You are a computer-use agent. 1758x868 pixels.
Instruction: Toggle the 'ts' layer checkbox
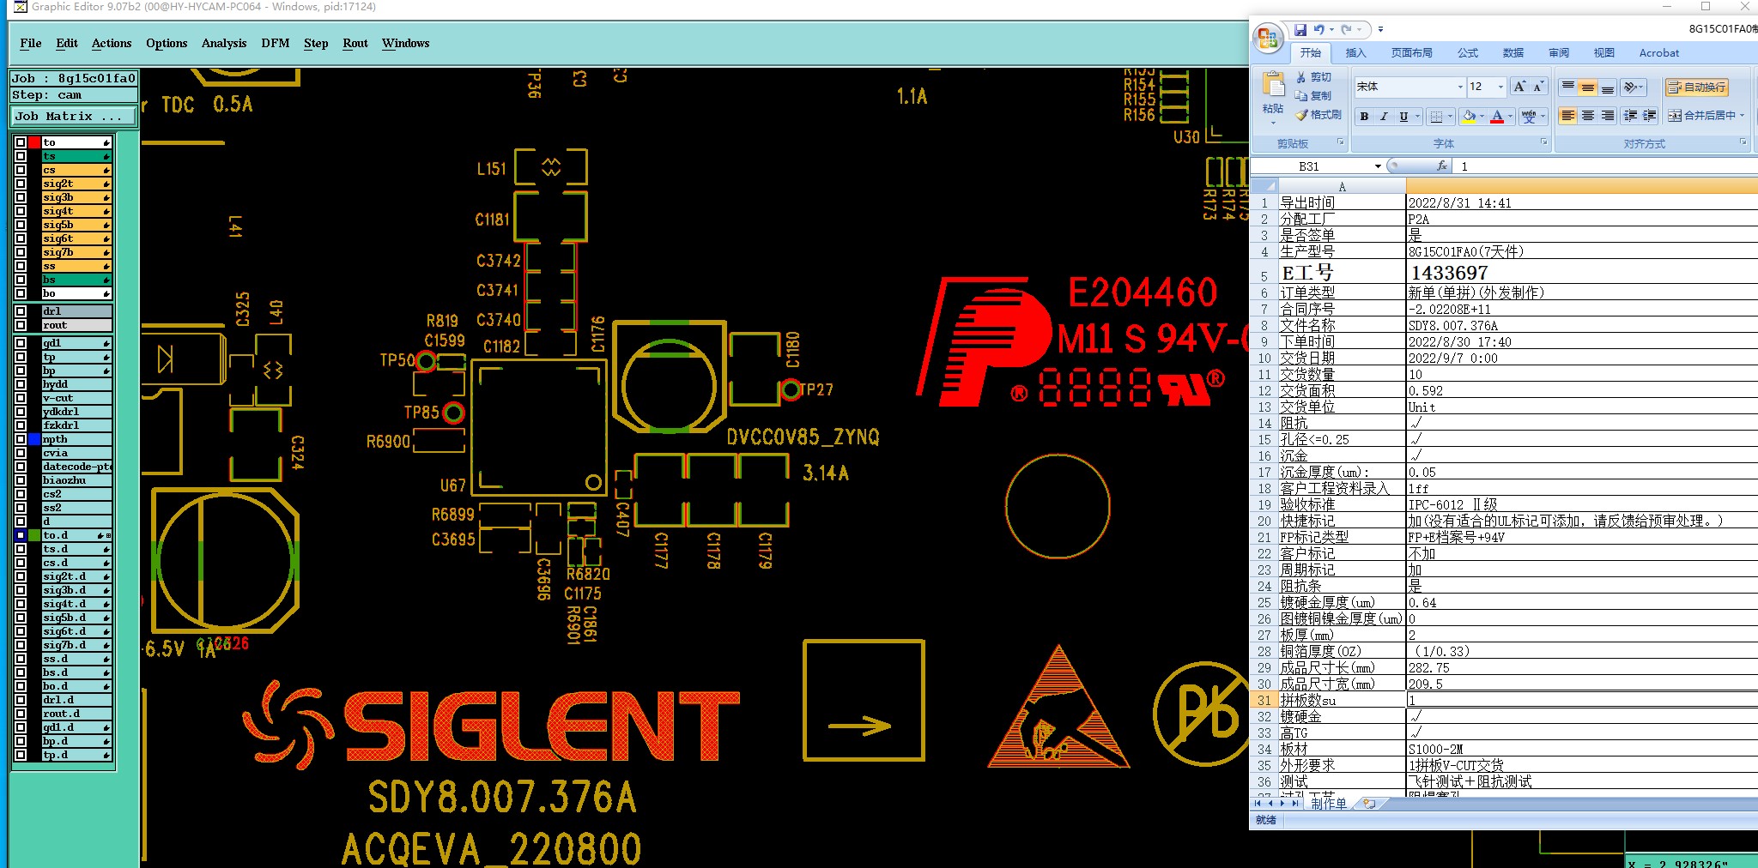click(x=21, y=156)
